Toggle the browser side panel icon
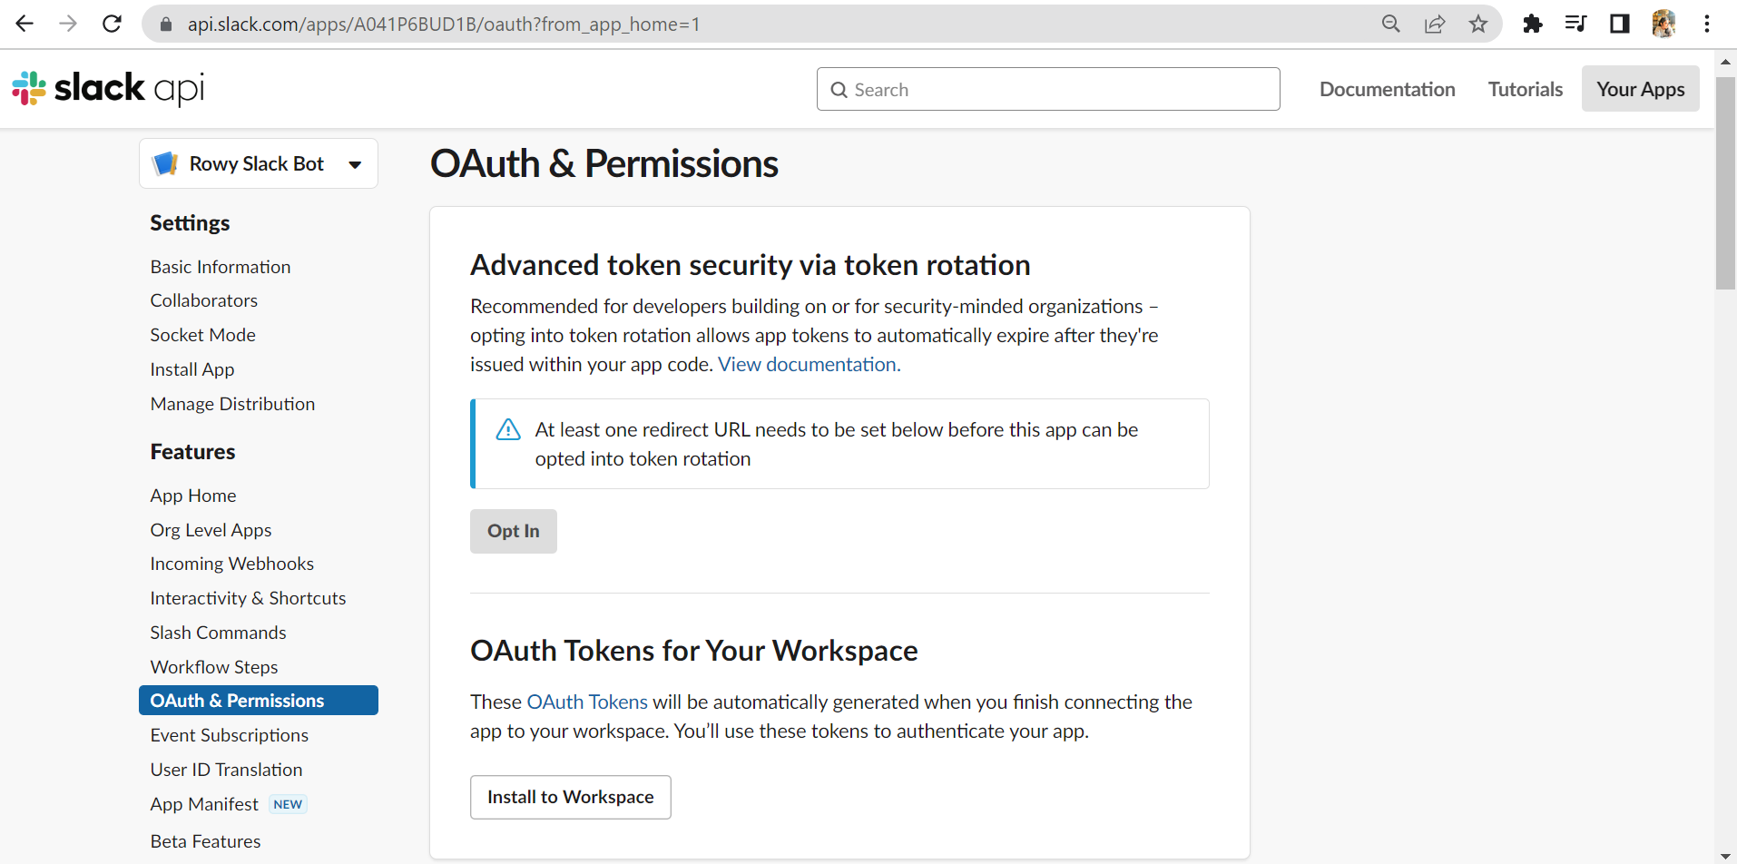The image size is (1737, 864). (x=1620, y=24)
